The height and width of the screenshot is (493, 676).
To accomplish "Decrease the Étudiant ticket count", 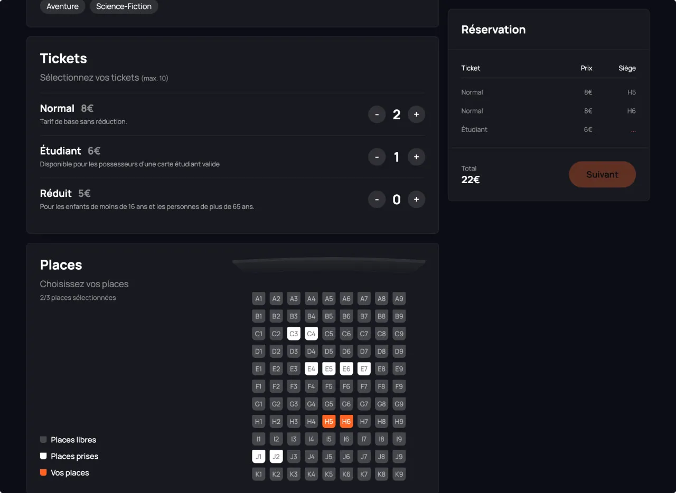I will [x=377, y=157].
